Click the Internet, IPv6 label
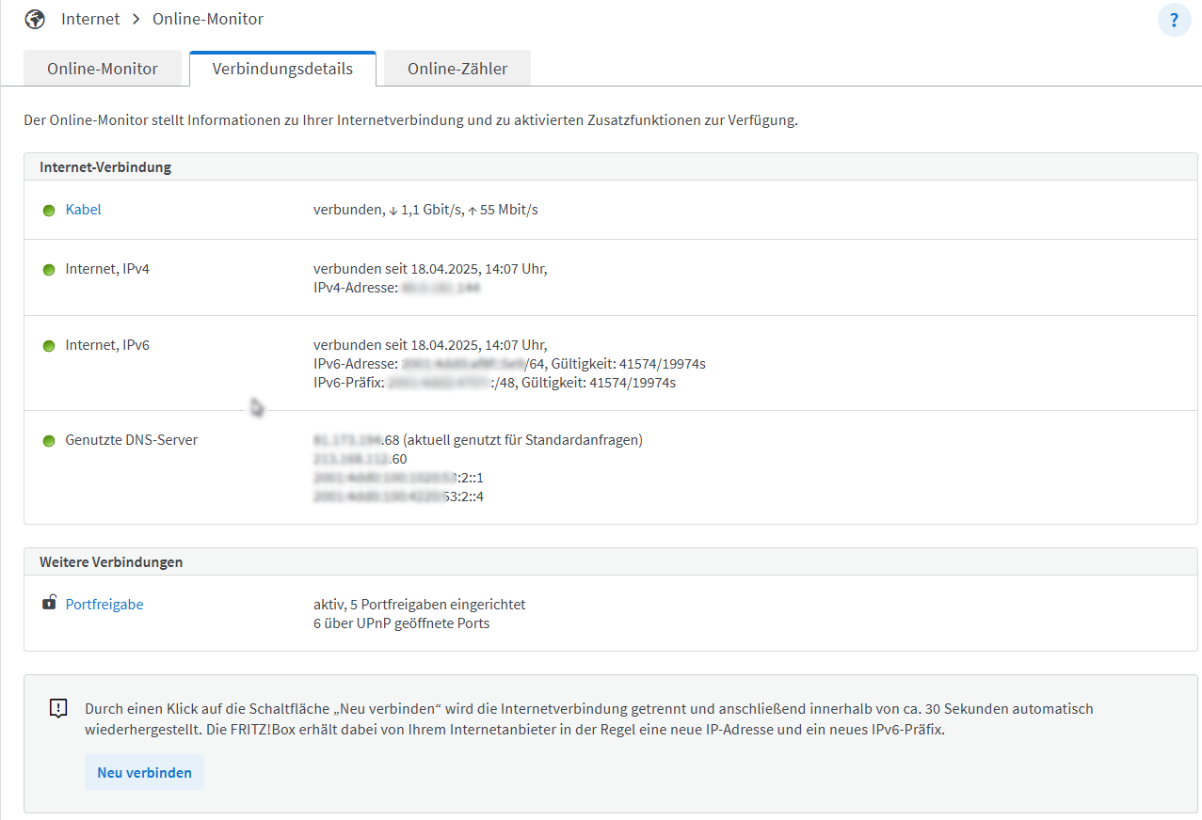The height and width of the screenshot is (820, 1202). click(107, 345)
